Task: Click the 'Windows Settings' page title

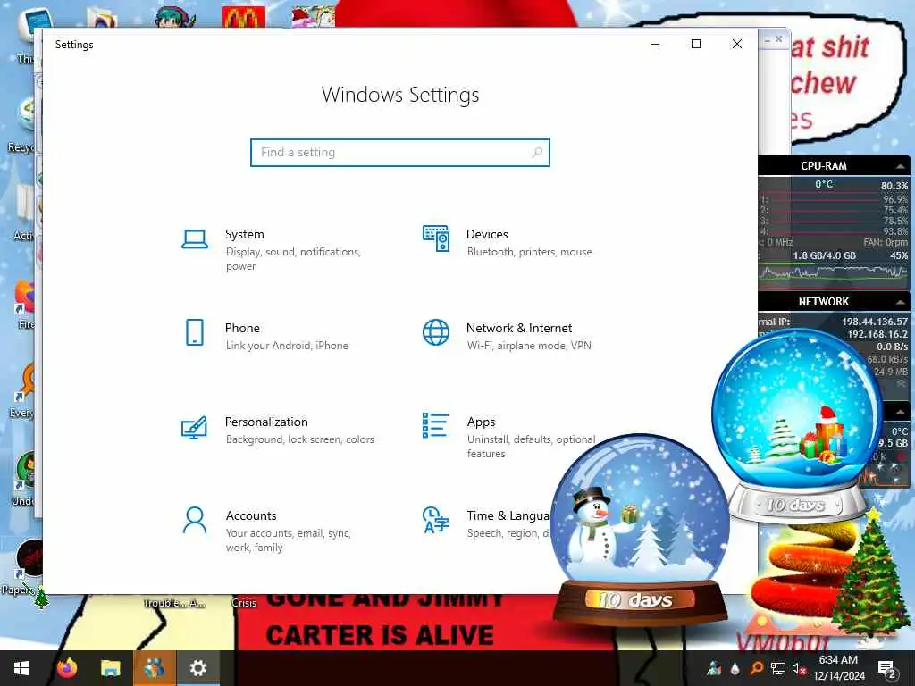Action: (400, 95)
